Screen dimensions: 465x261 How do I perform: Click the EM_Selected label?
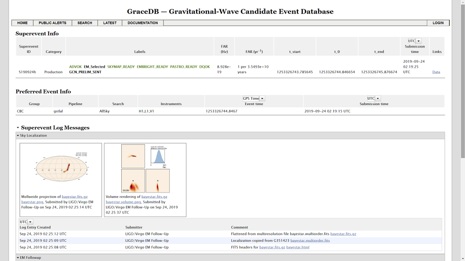95,67
